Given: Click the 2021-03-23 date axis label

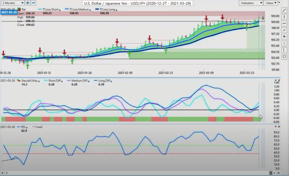Looking at the screenshot, I should 247,73.
